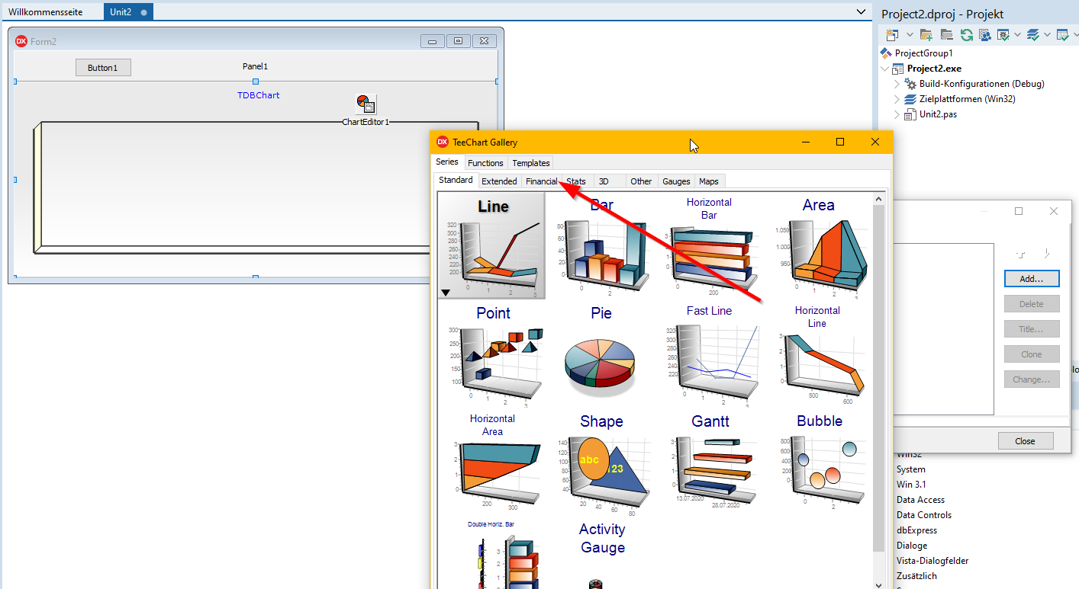
Task: Select Panel1 on Form2
Action: pyautogui.click(x=255, y=66)
